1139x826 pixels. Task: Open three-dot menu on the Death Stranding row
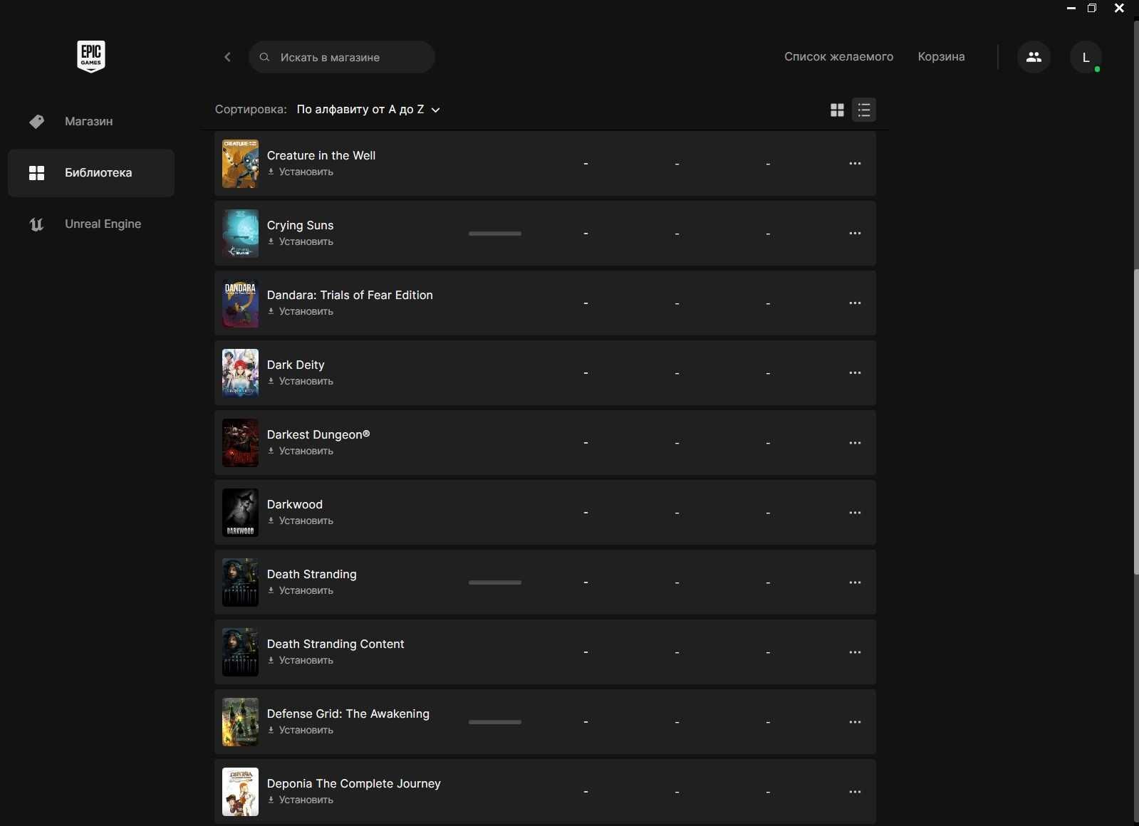(x=855, y=582)
